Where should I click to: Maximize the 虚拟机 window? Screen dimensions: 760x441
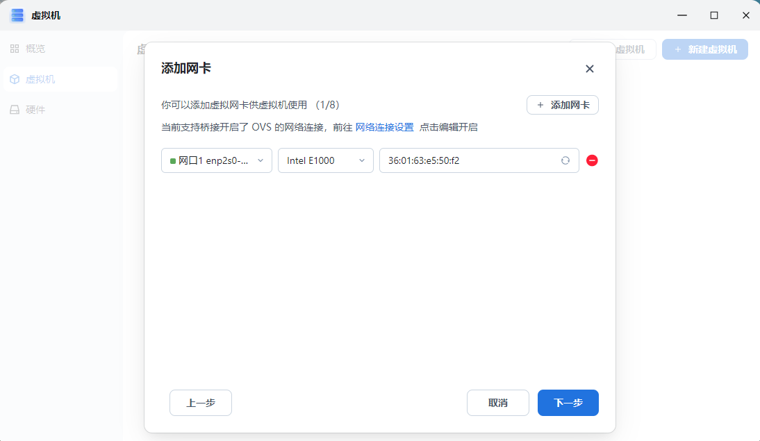pyautogui.click(x=714, y=15)
